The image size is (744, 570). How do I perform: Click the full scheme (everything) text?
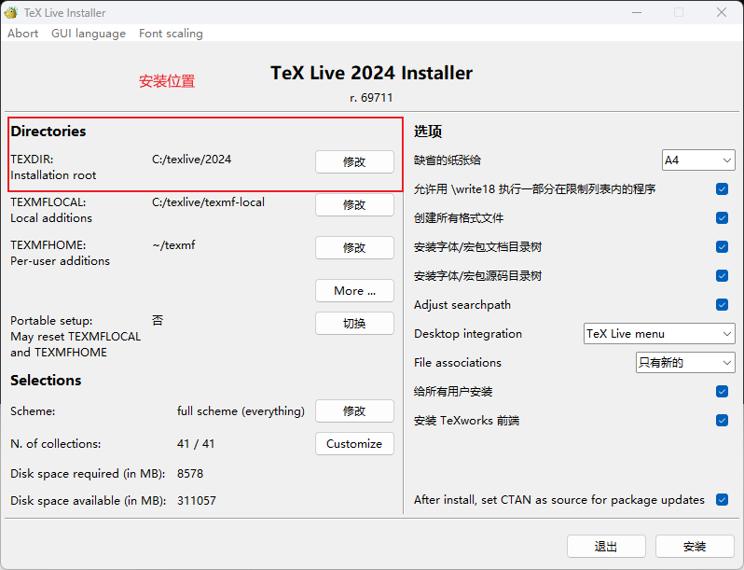(x=241, y=411)
